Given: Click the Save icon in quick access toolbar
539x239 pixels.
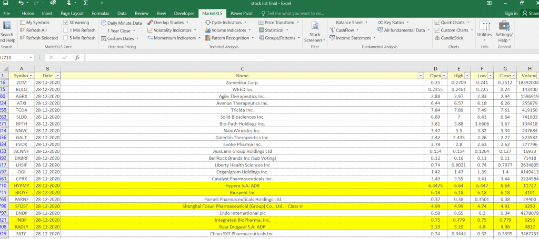Looking at the screenshot, I should (6, 3).
